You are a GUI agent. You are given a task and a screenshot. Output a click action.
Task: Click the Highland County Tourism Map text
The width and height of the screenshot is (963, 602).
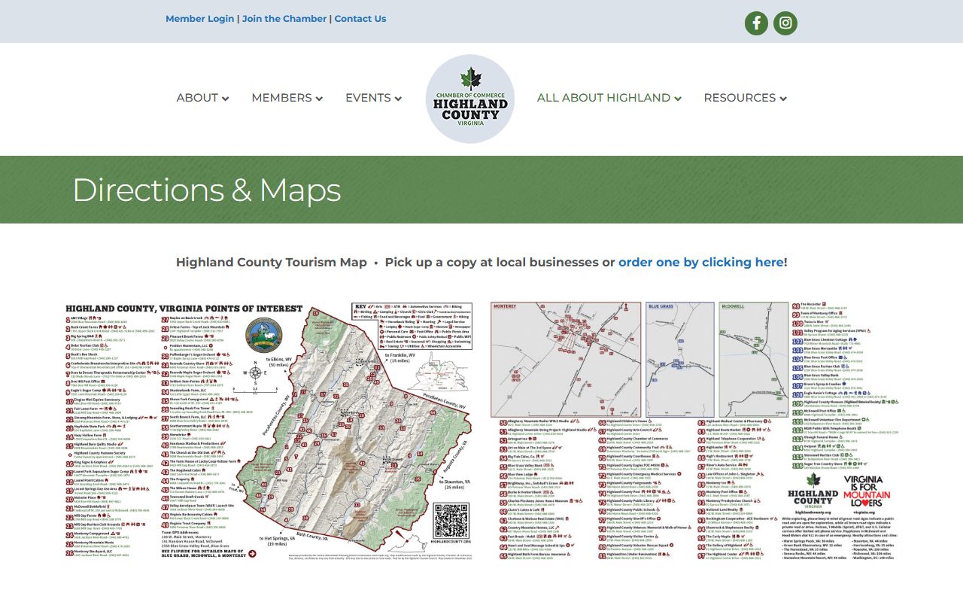point(272,262)
